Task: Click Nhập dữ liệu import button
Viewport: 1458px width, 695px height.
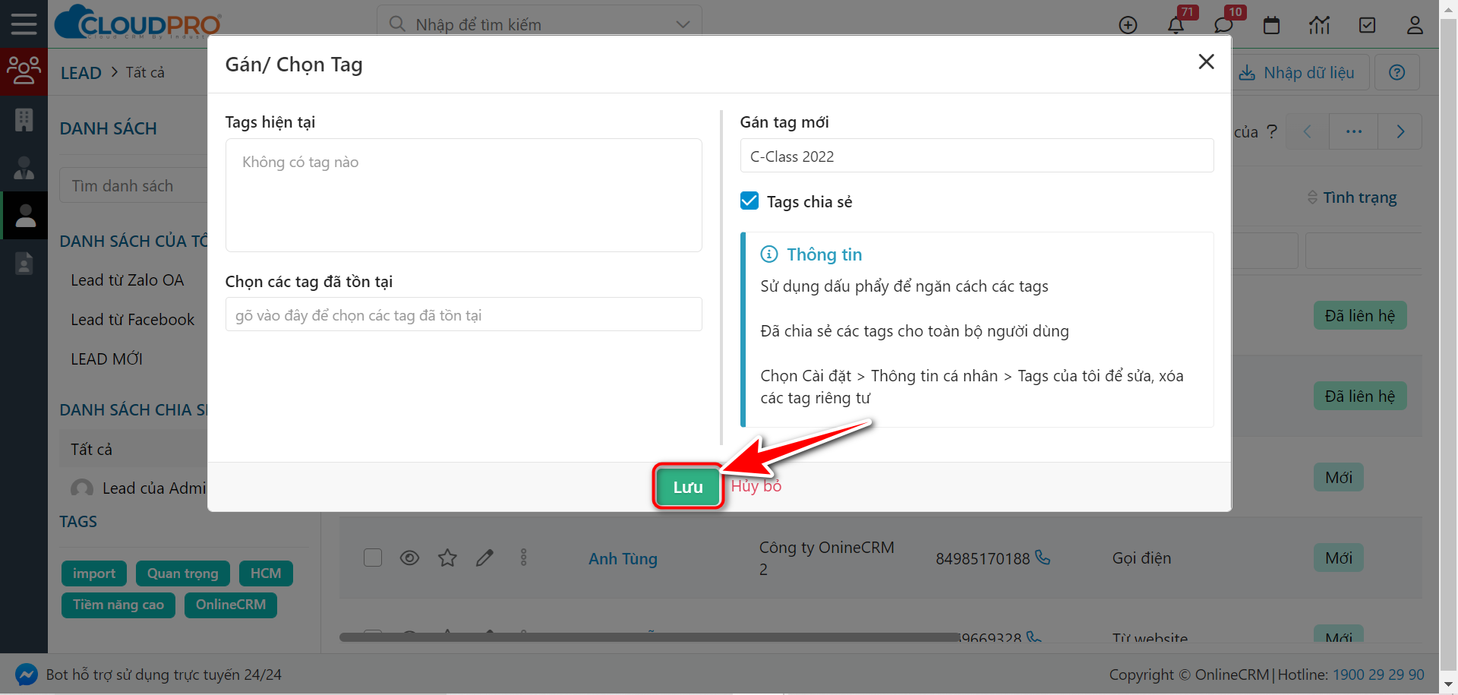Action: [1298, 72]
